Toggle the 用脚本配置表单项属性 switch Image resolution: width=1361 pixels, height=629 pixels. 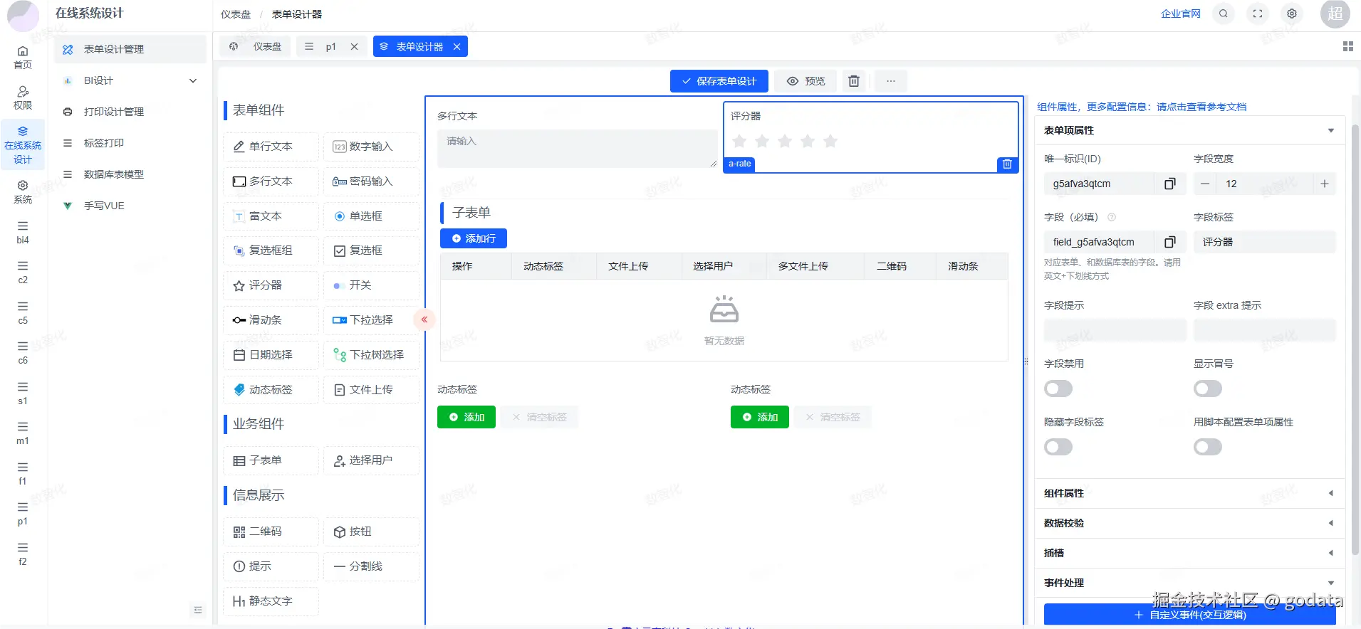tap(1208, 447)
